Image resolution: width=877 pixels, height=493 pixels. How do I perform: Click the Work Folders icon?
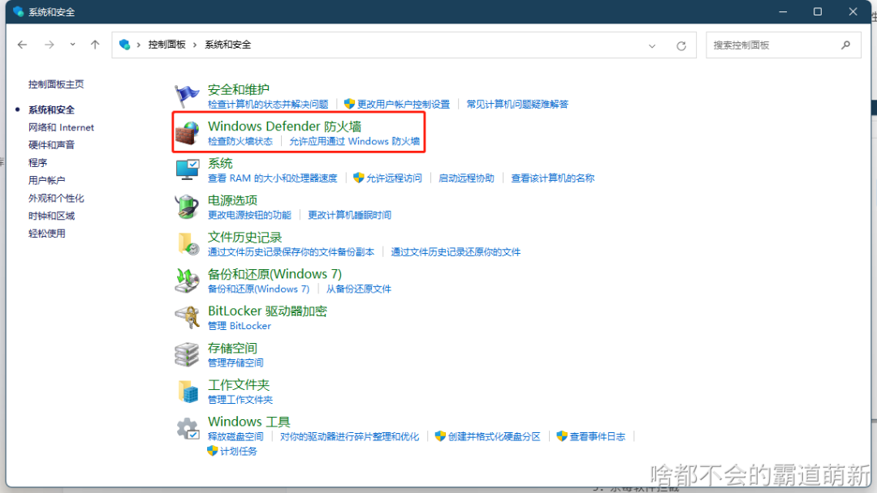tap(188, 392)
